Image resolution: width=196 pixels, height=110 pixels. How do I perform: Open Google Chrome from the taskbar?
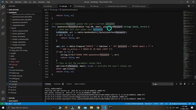(98, 108)
